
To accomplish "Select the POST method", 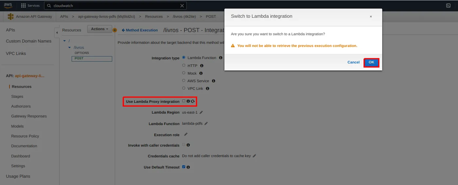I will pyautogui.click(x=92, y=58).
